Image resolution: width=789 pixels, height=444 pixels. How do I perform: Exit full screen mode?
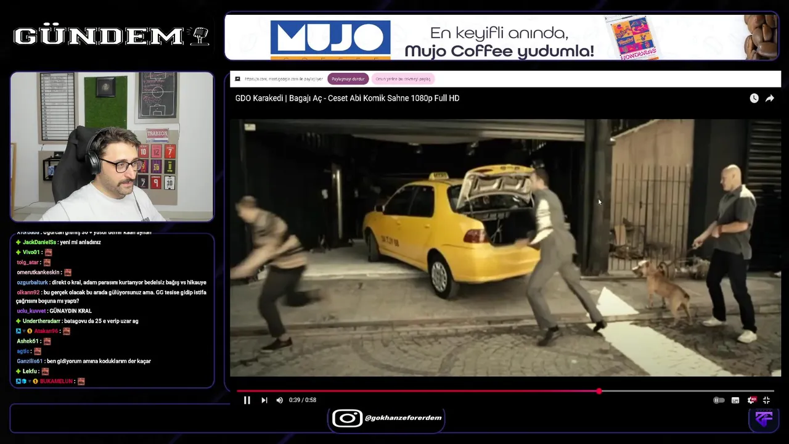click(766, 400)
